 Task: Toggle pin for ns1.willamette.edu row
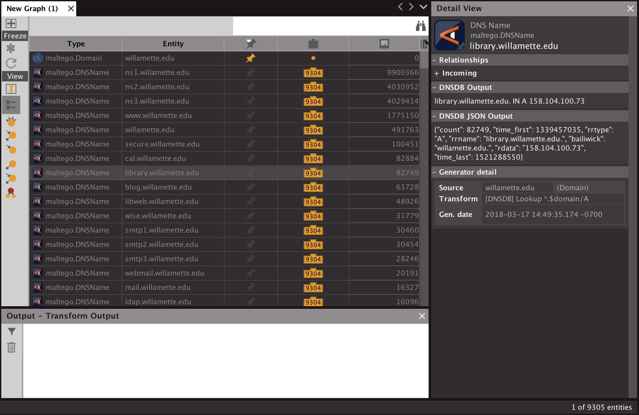click(x=250, y=72)
